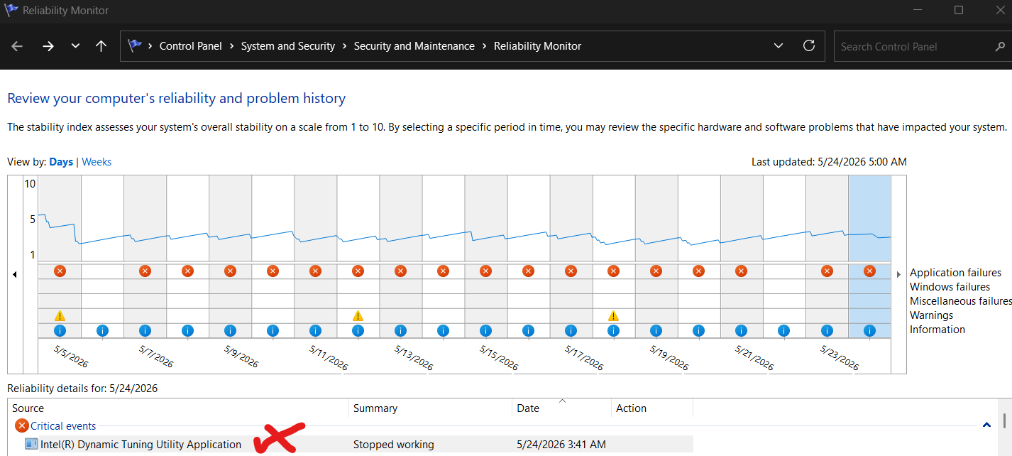1012x456 pixels.
Task: Go forward using the forward arrow
Action: pyautogui.click(x=48, y=46)
